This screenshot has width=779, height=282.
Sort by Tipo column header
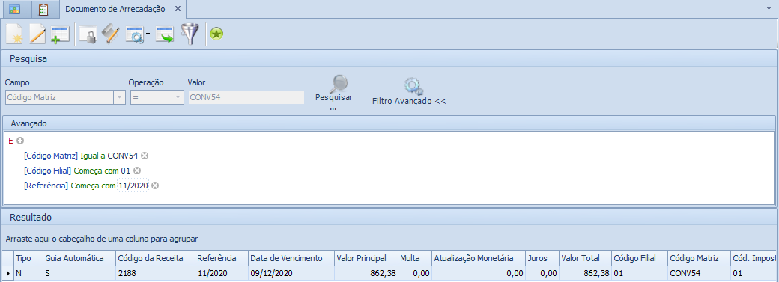tap(28, 258)
